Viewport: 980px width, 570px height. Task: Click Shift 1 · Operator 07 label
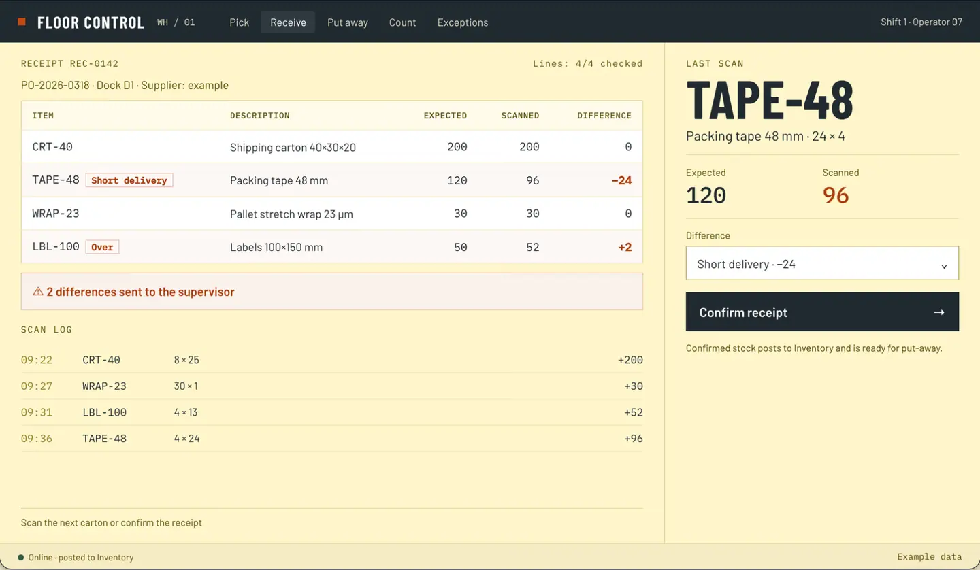coord(921,22)
